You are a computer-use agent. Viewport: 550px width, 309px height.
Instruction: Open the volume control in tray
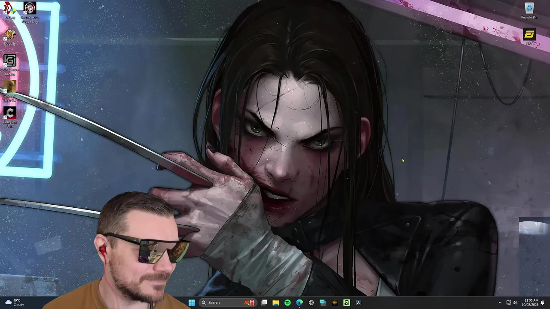click(515, 303)
